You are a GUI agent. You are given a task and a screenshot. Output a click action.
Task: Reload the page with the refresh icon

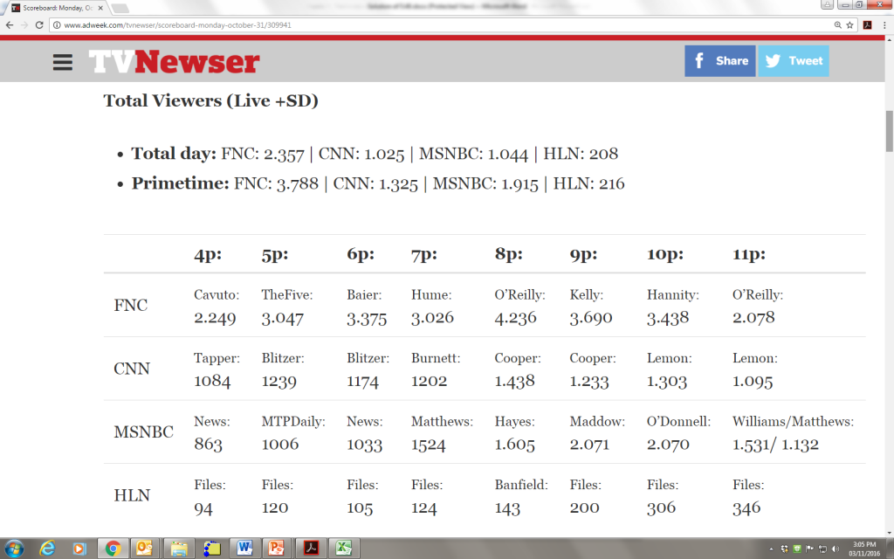tap(40, 25)
